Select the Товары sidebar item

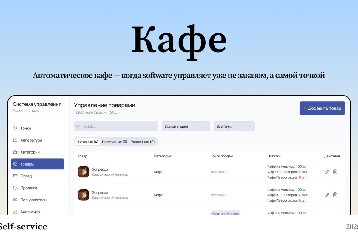(38, 164)
